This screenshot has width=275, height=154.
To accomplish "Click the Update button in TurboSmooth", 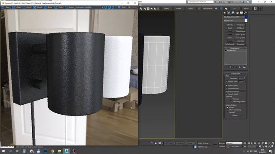I will tap(235, 115).
